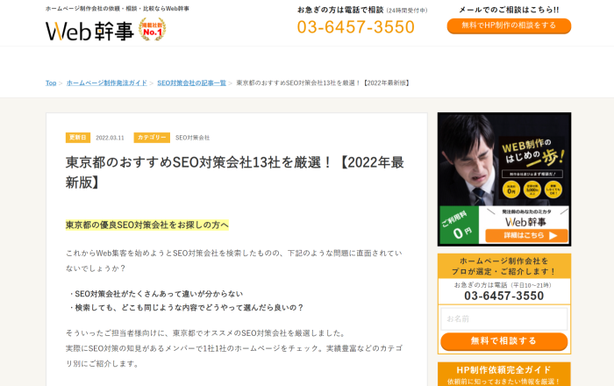
Task: Focus the お名前 input field
Action: coord(504,319)
